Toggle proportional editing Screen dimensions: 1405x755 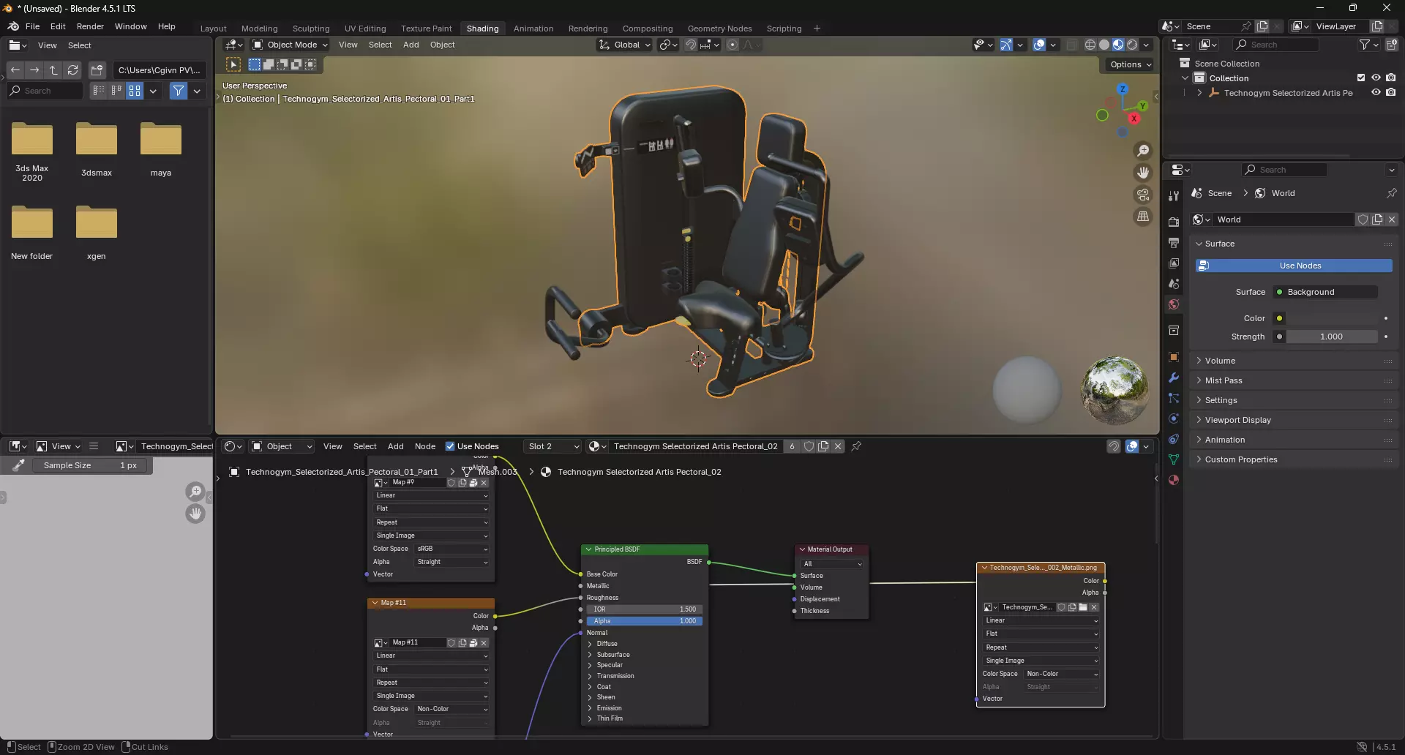(x=733, y=45)
